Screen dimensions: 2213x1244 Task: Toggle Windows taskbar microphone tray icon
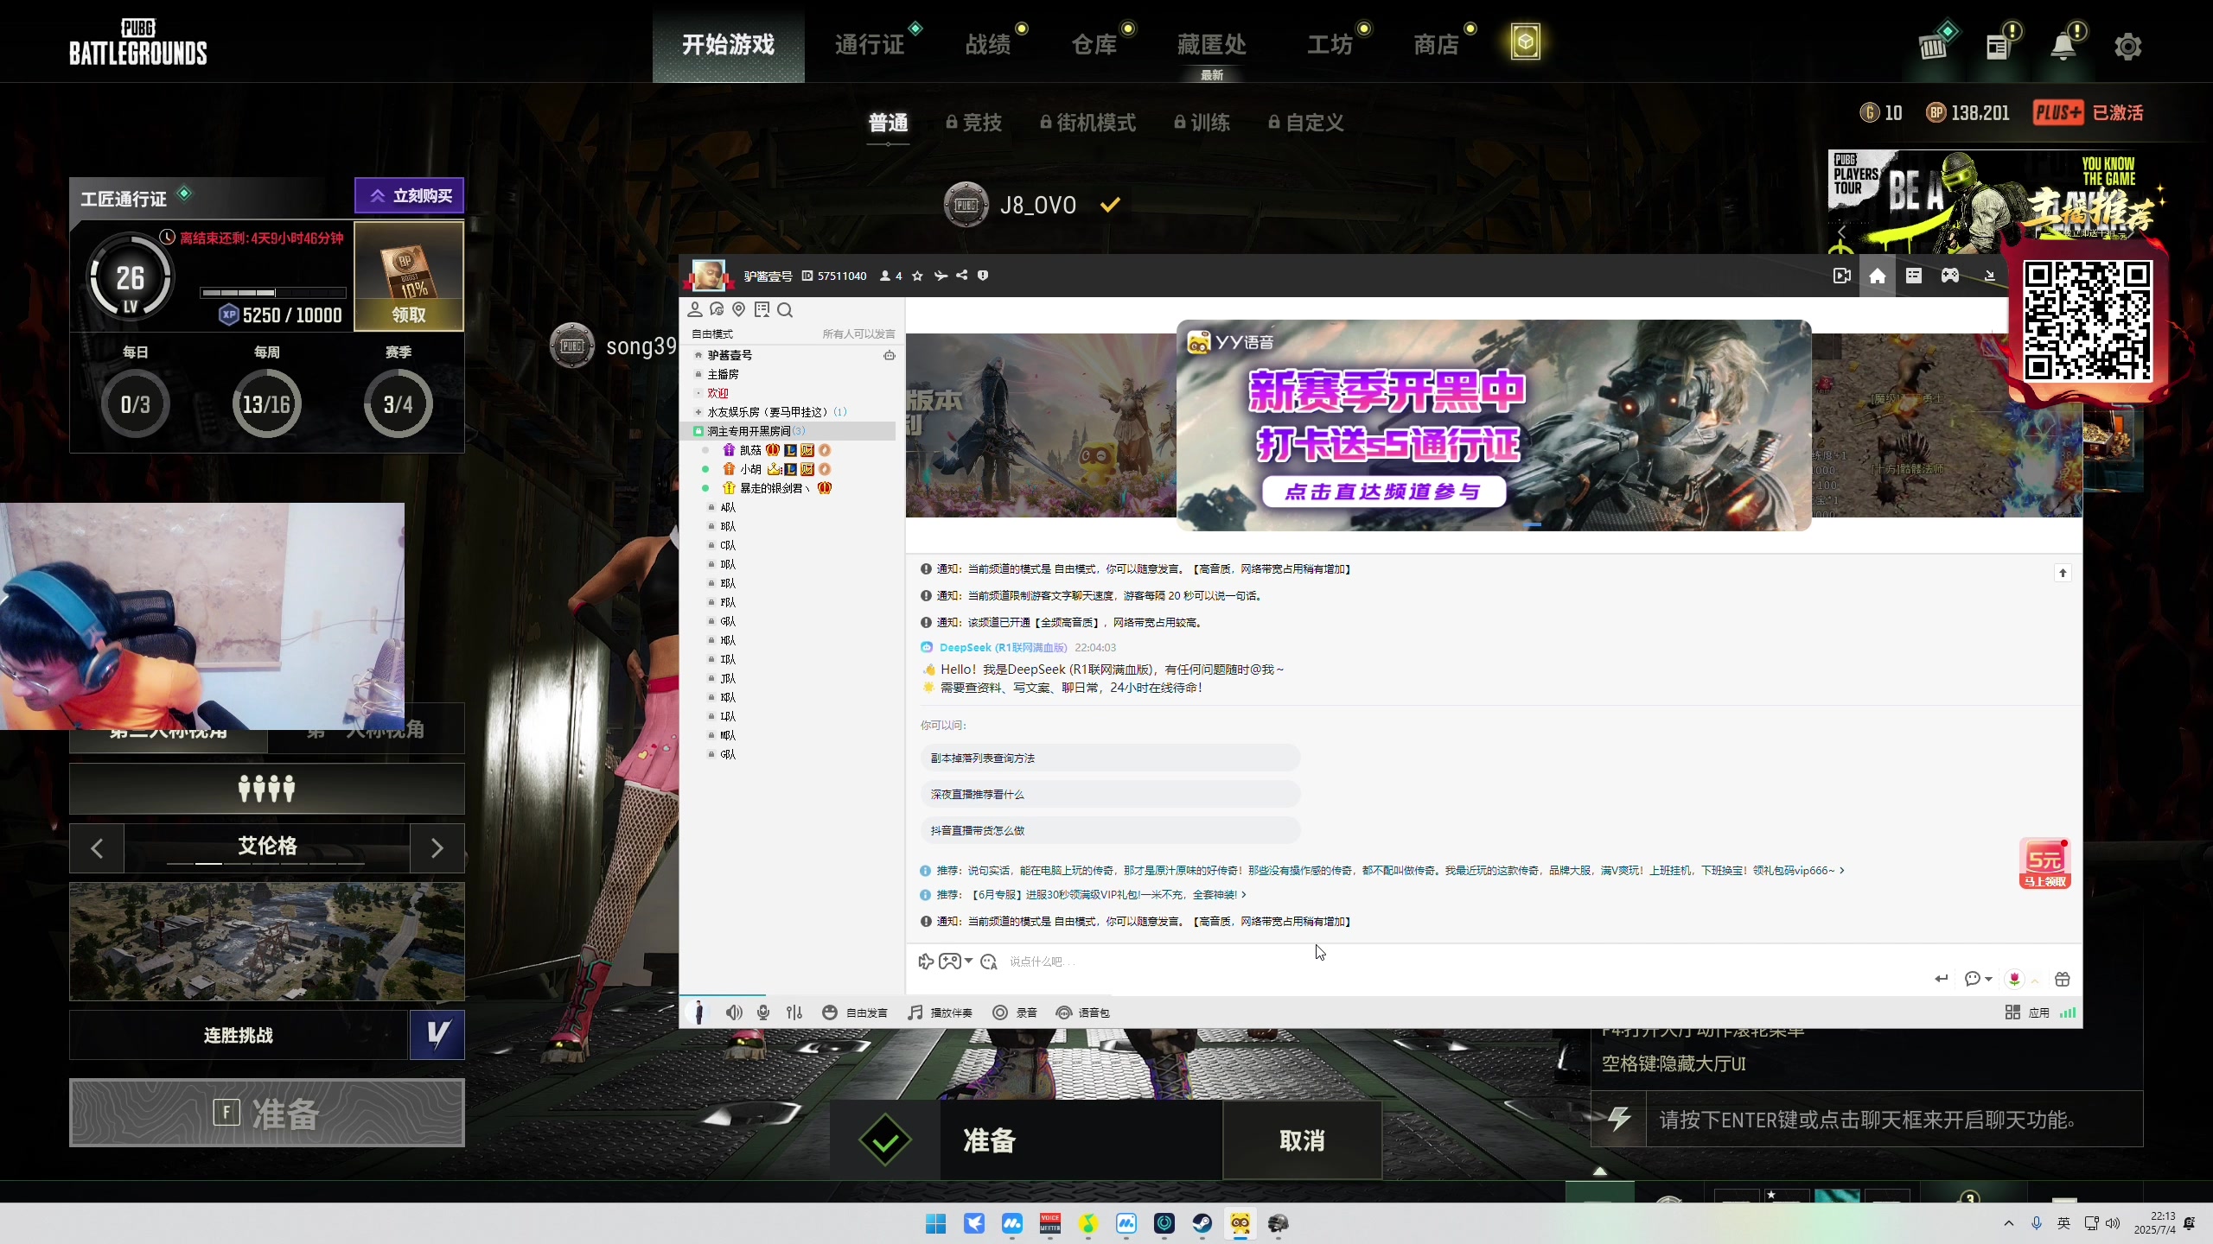pos(2037,1223)
